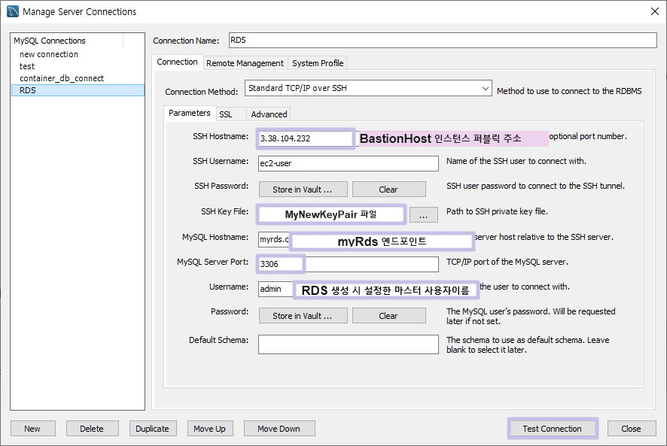Click SSH Password 'Store in Vault ...' button
The image size is (667, 446).
click(303, 190)
